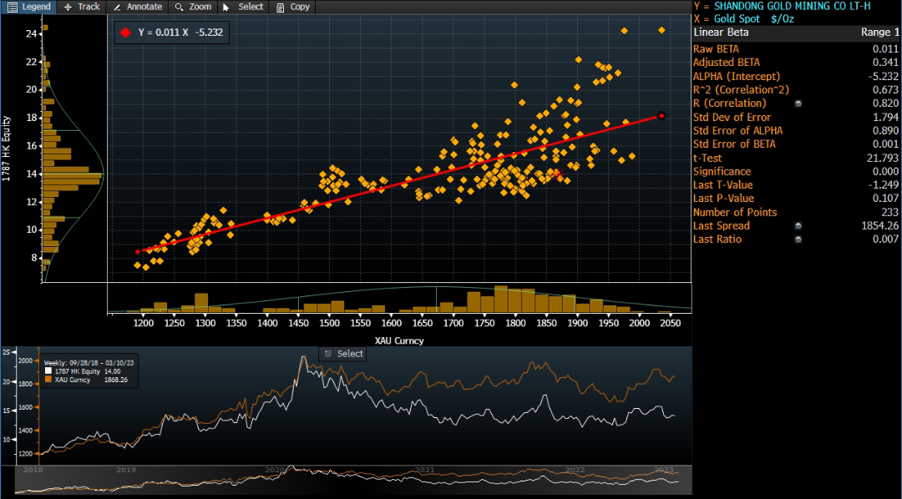Click the 1500 tick on x-axis

328,324
